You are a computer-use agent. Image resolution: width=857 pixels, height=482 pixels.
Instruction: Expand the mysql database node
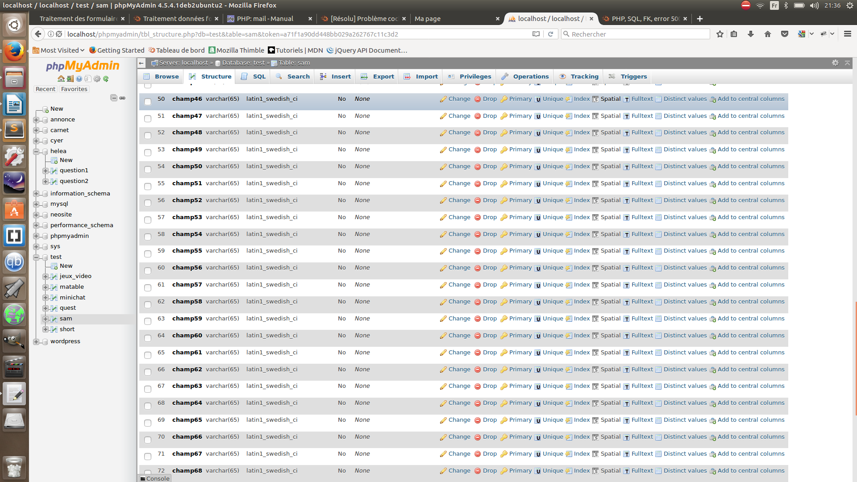tap(36, 204)
